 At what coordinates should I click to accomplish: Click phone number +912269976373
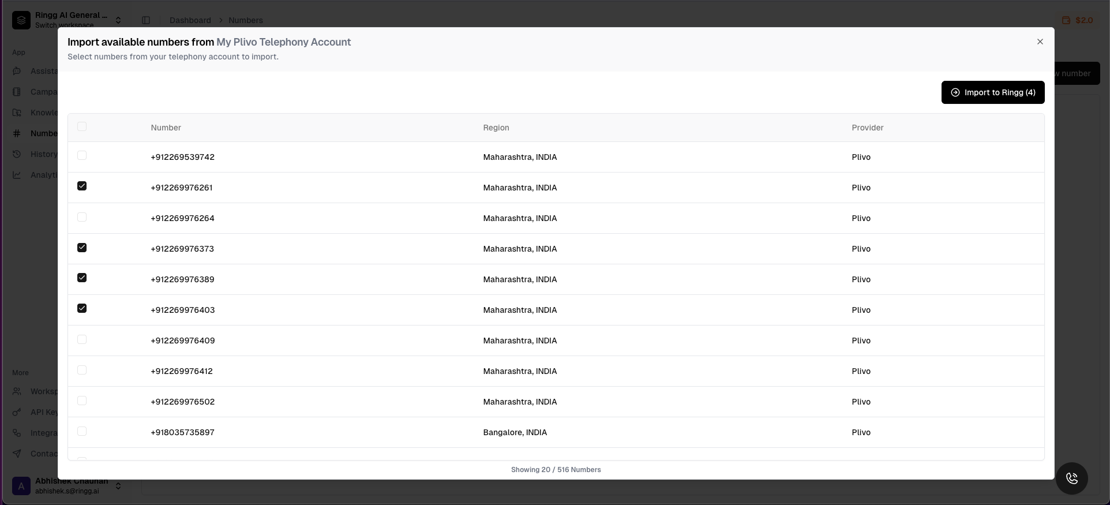(182, 249)
